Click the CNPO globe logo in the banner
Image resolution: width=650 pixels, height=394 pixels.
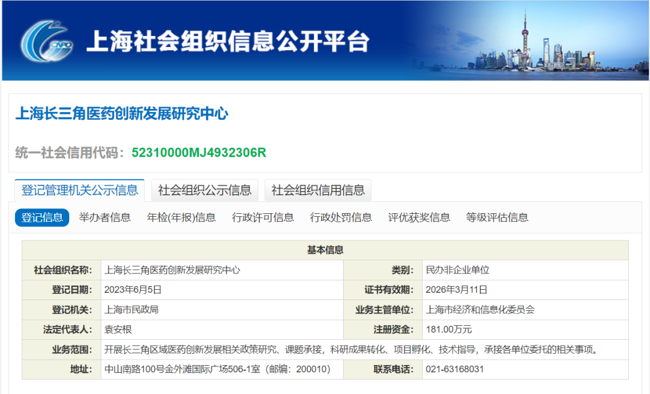coord(46,40)
